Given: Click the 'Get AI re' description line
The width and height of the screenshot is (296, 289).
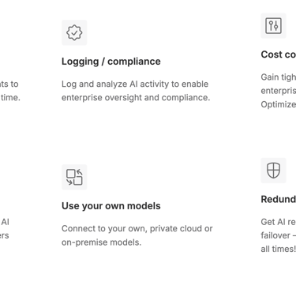Looking at the screenshot, I should click(x=279, y=222).
